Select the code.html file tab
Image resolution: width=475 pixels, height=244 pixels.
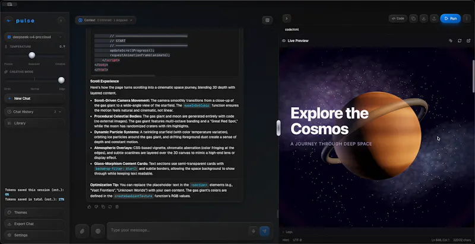click(x=292, y=30)
